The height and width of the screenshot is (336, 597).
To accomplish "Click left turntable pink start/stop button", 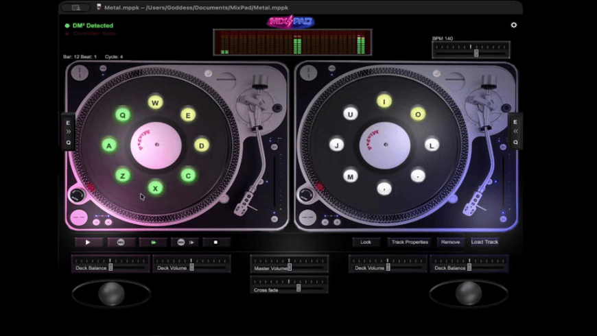I will [79, 217].
